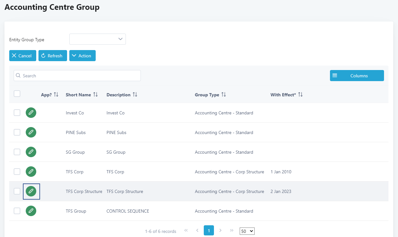Image resolution: width=398 pixels, height=237 pixels.
Task: Check the Invest Co row checkbox
Action: [17, 113]
